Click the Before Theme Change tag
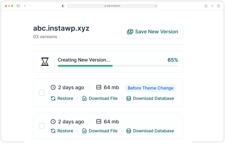 [150, 88]
